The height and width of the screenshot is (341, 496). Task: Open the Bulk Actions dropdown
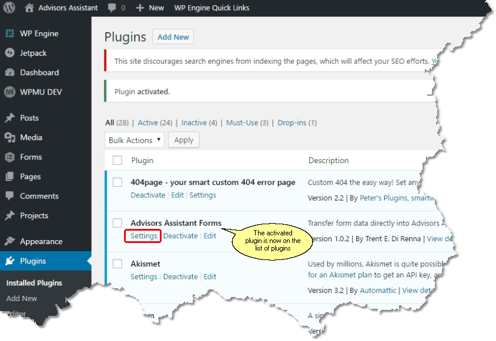[134, 140]
